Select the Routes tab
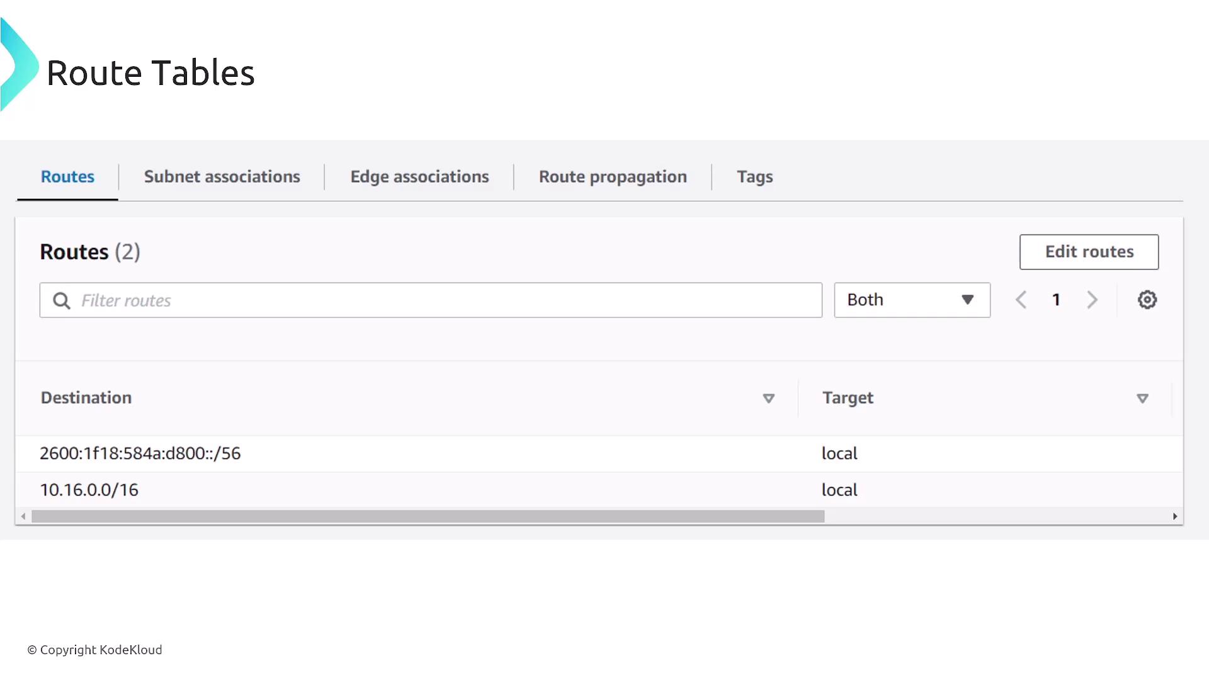 tap(67, 177)
